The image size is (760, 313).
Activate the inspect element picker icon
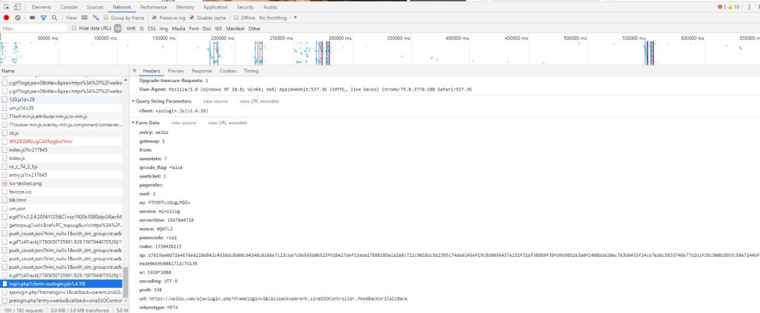click(x=7, y=7)
